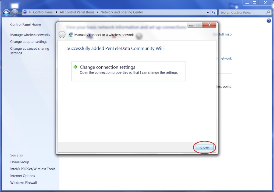This screenshot has height=192, width=274.
Task: Open Change adapter settings
Action: point(29,42)
